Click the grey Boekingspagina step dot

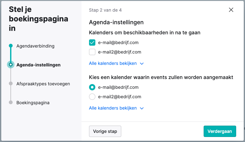tap(11, 102)
